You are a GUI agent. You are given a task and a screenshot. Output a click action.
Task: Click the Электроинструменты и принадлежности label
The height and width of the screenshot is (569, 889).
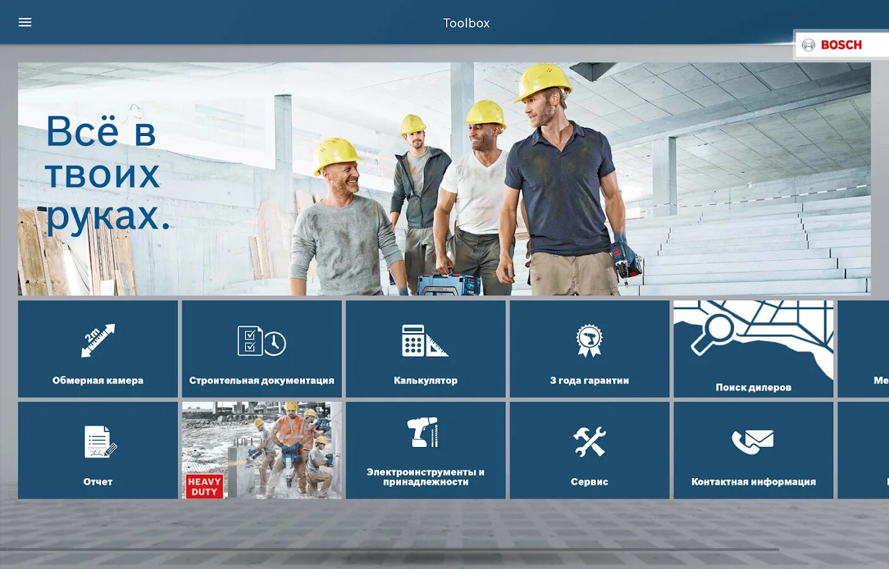425,477
